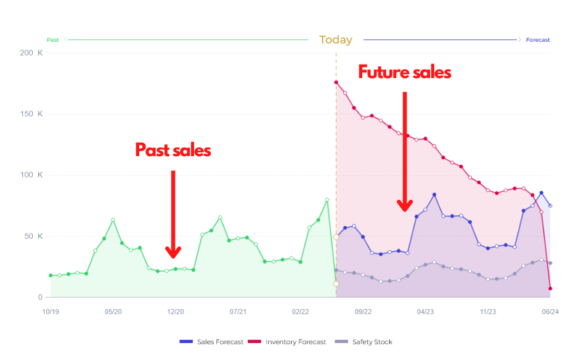Select the last red inventory point at far right

(x=550, y=288)
